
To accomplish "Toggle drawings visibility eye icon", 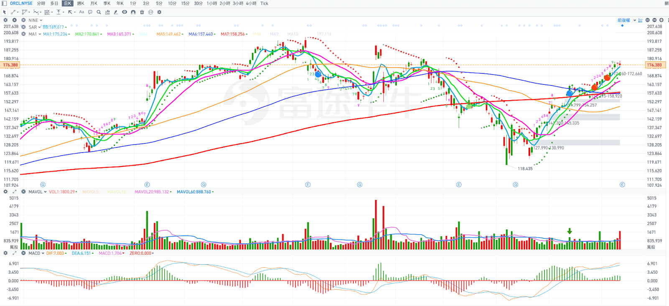I will (125, 12).
